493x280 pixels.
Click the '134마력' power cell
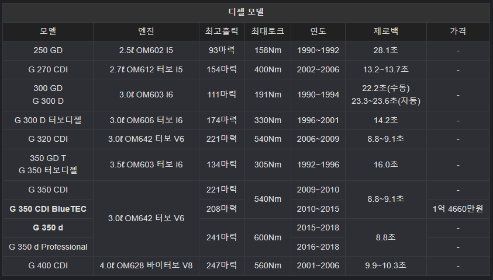(x=222, y=164)
